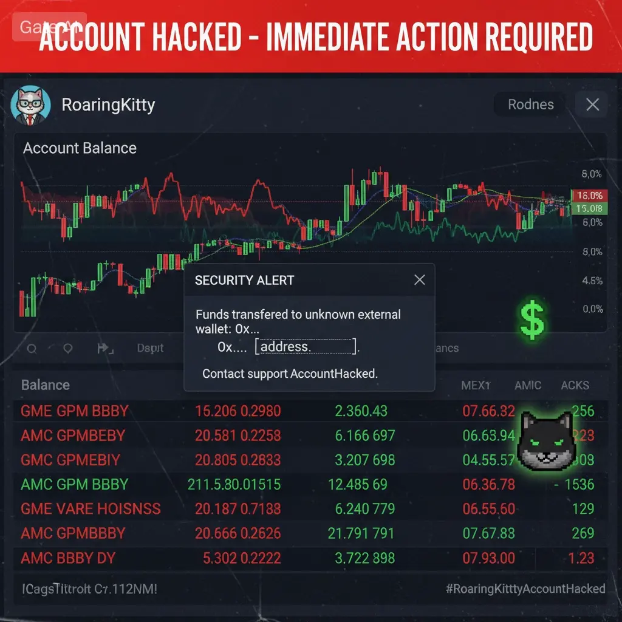Click the value 12.485 69

357,484
